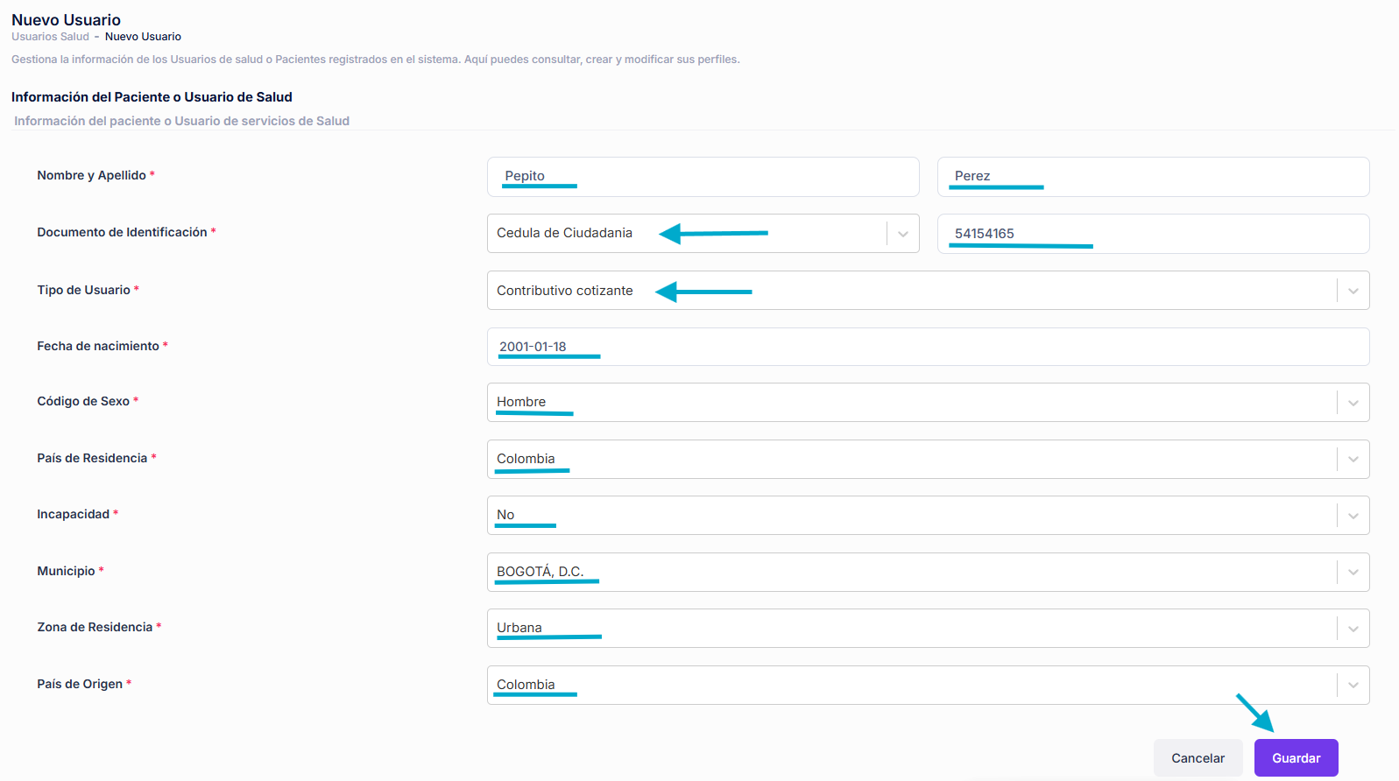Click the Municipio chevron icon

point(1353,573)
